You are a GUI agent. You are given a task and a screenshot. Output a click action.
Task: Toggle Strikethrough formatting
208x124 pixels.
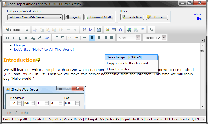tap(26, 38)
